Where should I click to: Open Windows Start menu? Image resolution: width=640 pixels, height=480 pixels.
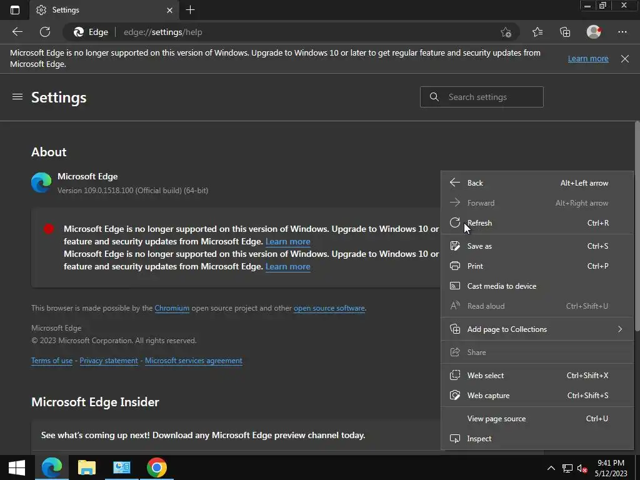click(17, 467)
